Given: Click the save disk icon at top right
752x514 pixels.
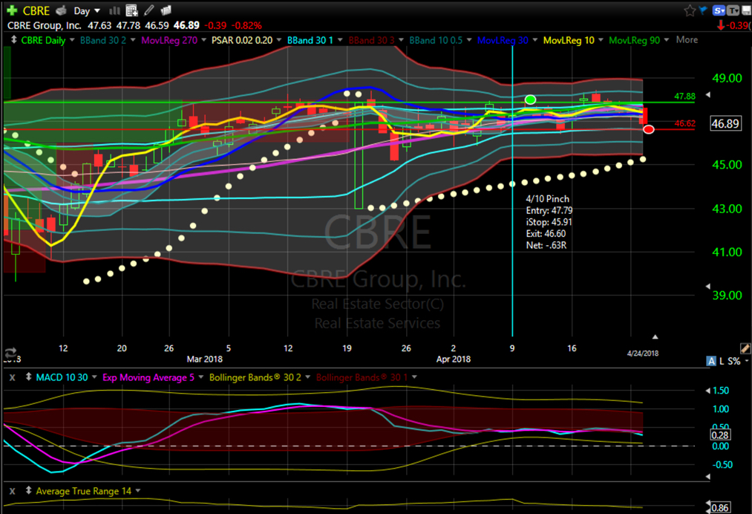Looking at the screenshot, I should coord(746,10).
